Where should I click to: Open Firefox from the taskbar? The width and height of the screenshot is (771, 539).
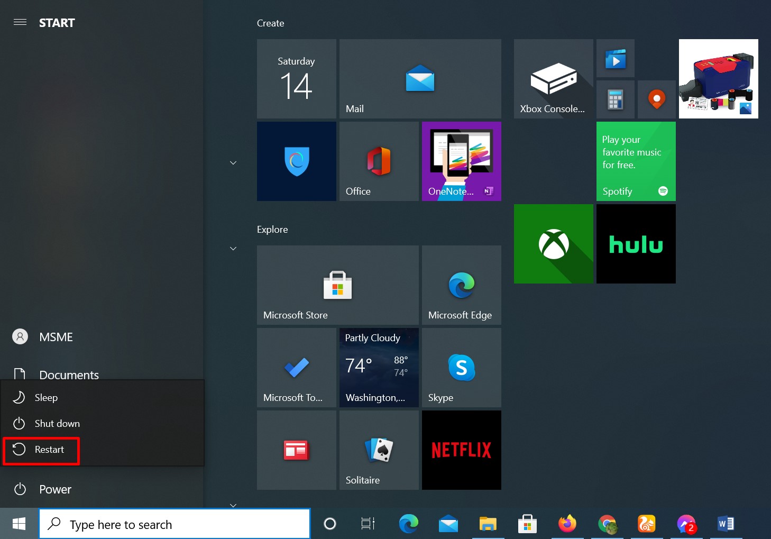pos(567,524)
